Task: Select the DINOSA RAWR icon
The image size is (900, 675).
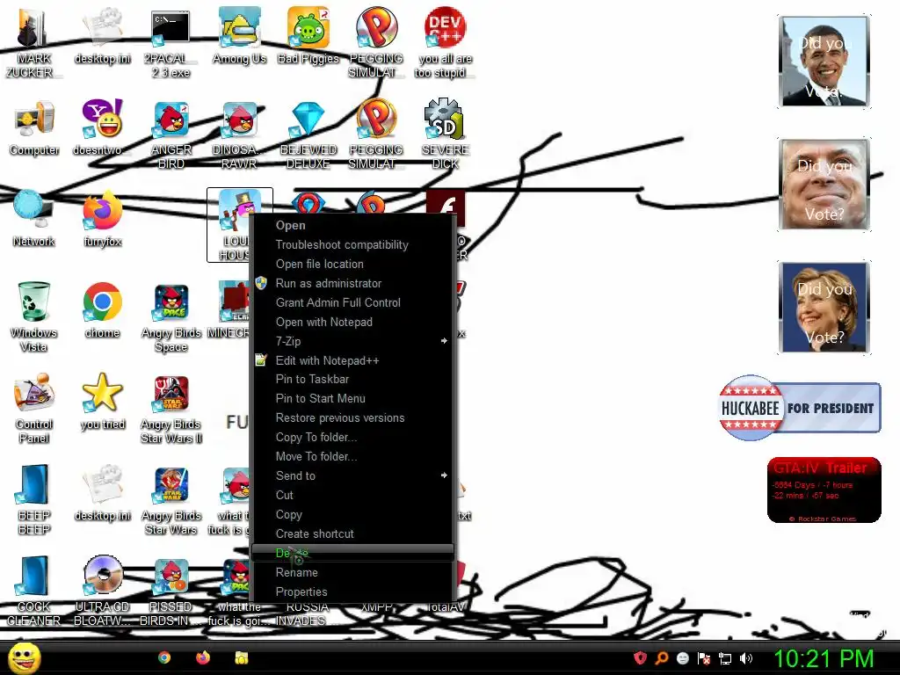Action: [x=239, y=134]
